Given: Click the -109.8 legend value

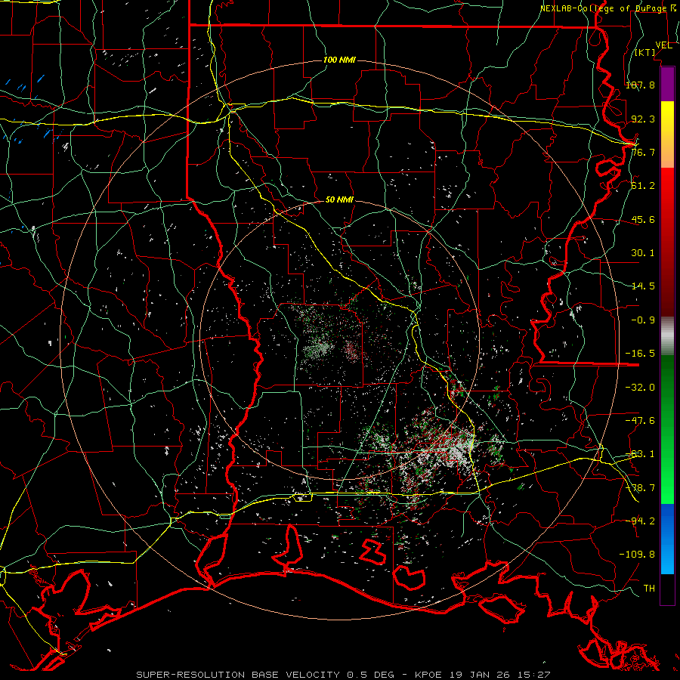Looking at the screenshot, I should point(637,555).
